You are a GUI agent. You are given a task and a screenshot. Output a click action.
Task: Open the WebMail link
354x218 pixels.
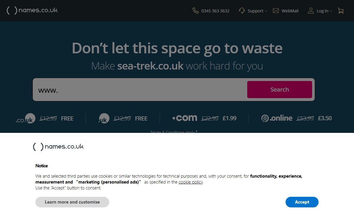[x=290, y=11]
